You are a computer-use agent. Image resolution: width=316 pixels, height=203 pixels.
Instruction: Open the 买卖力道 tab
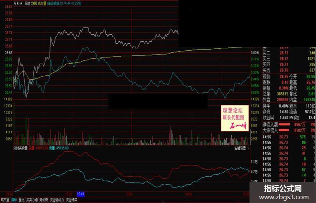[x=32, y=200]
